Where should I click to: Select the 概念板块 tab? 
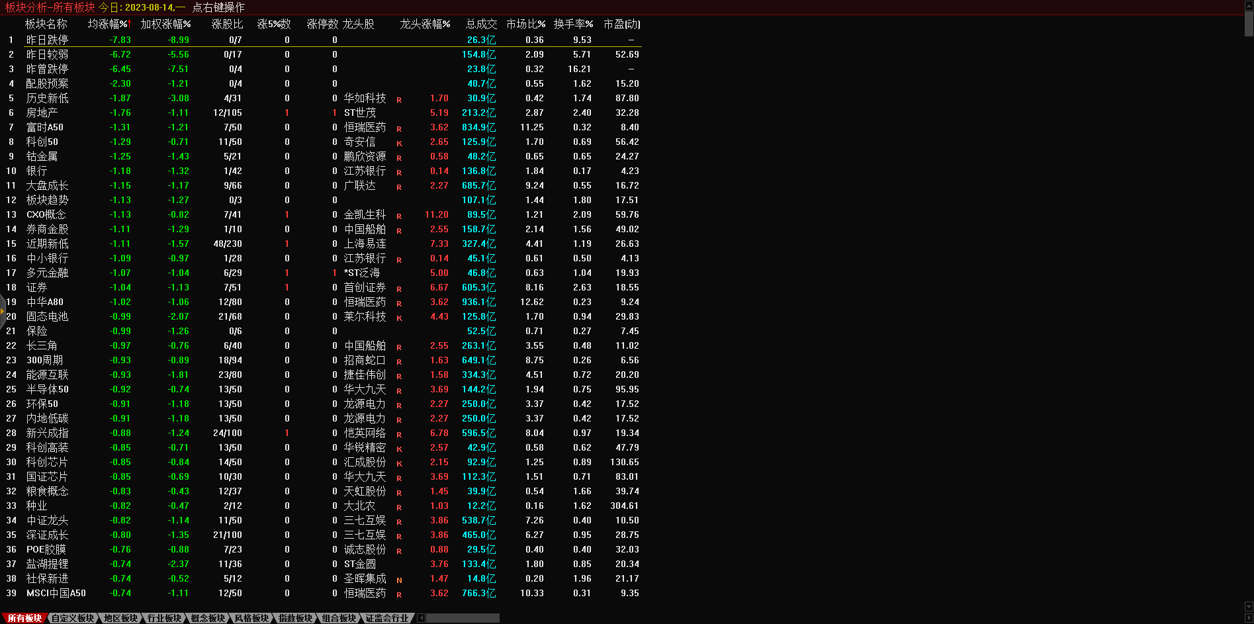click(x=208, y=618)
